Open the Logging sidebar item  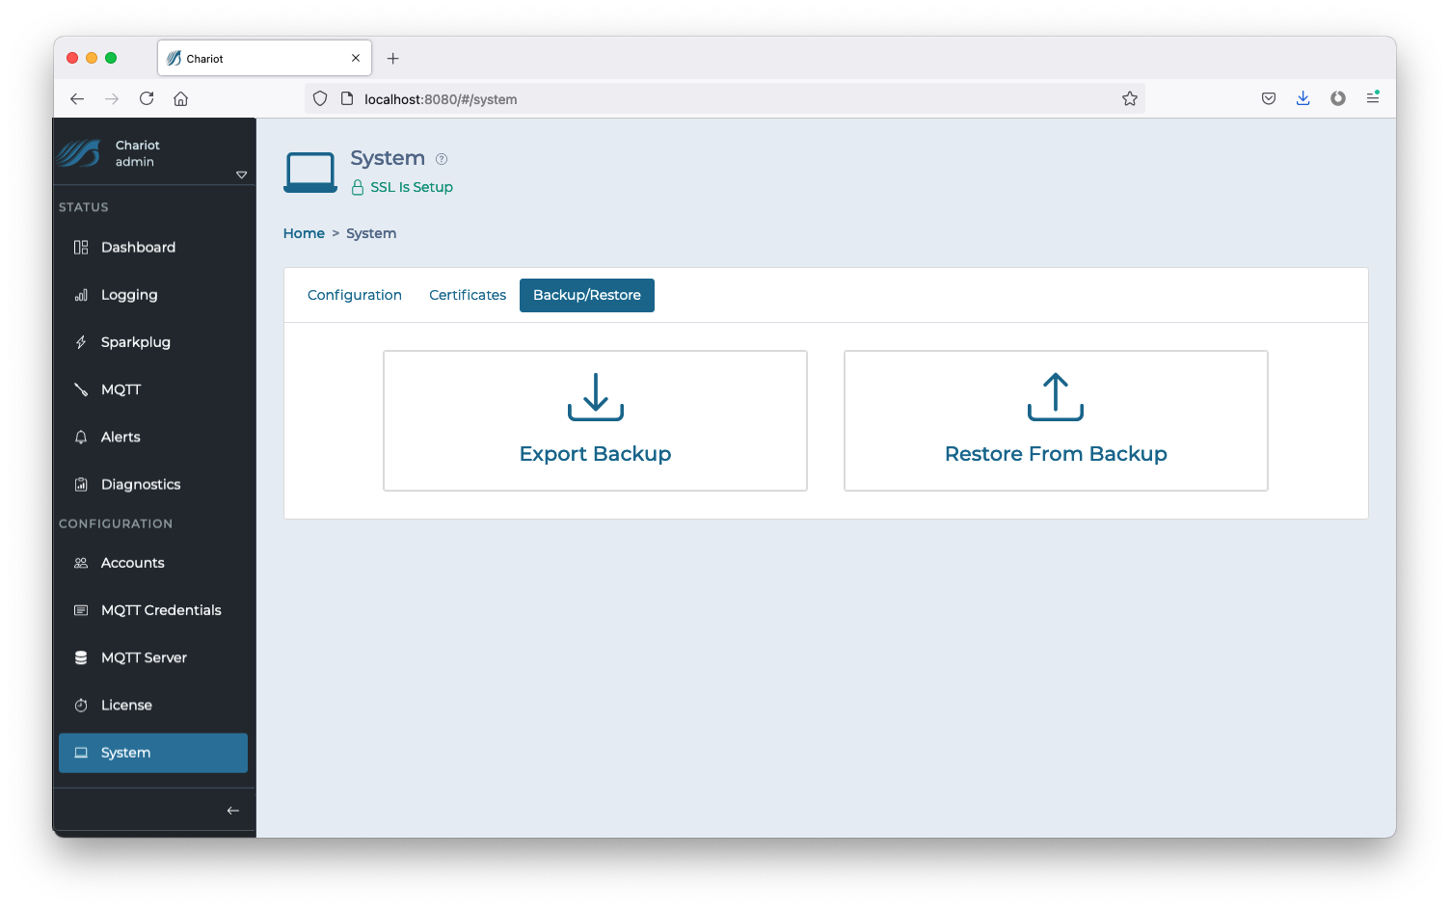[x=153, y=295]
